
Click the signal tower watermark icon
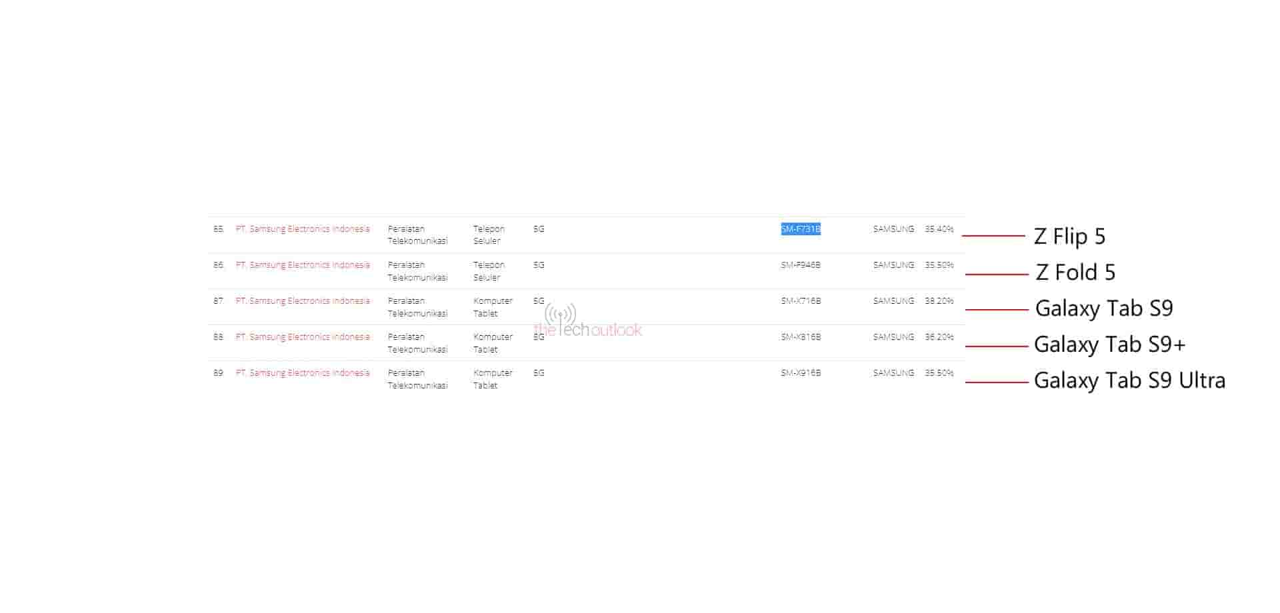pos(560,314)
